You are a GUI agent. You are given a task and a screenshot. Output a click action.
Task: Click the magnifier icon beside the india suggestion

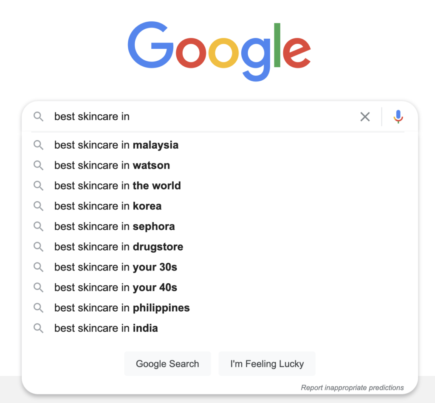tap(38, 328)
